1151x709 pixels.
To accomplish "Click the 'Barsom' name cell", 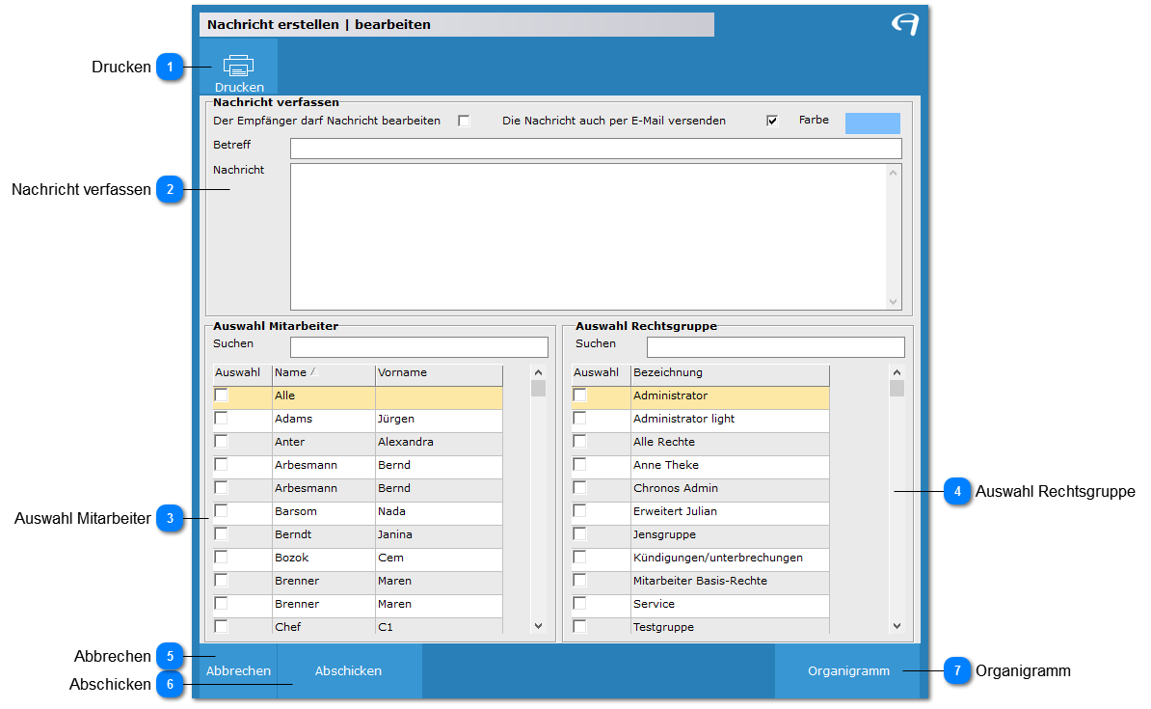I will pyautogui.click(x=324, y=511).
